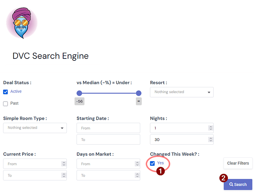
Task: Click the right vs Median slider handle
Action: (x=139, y=93)
